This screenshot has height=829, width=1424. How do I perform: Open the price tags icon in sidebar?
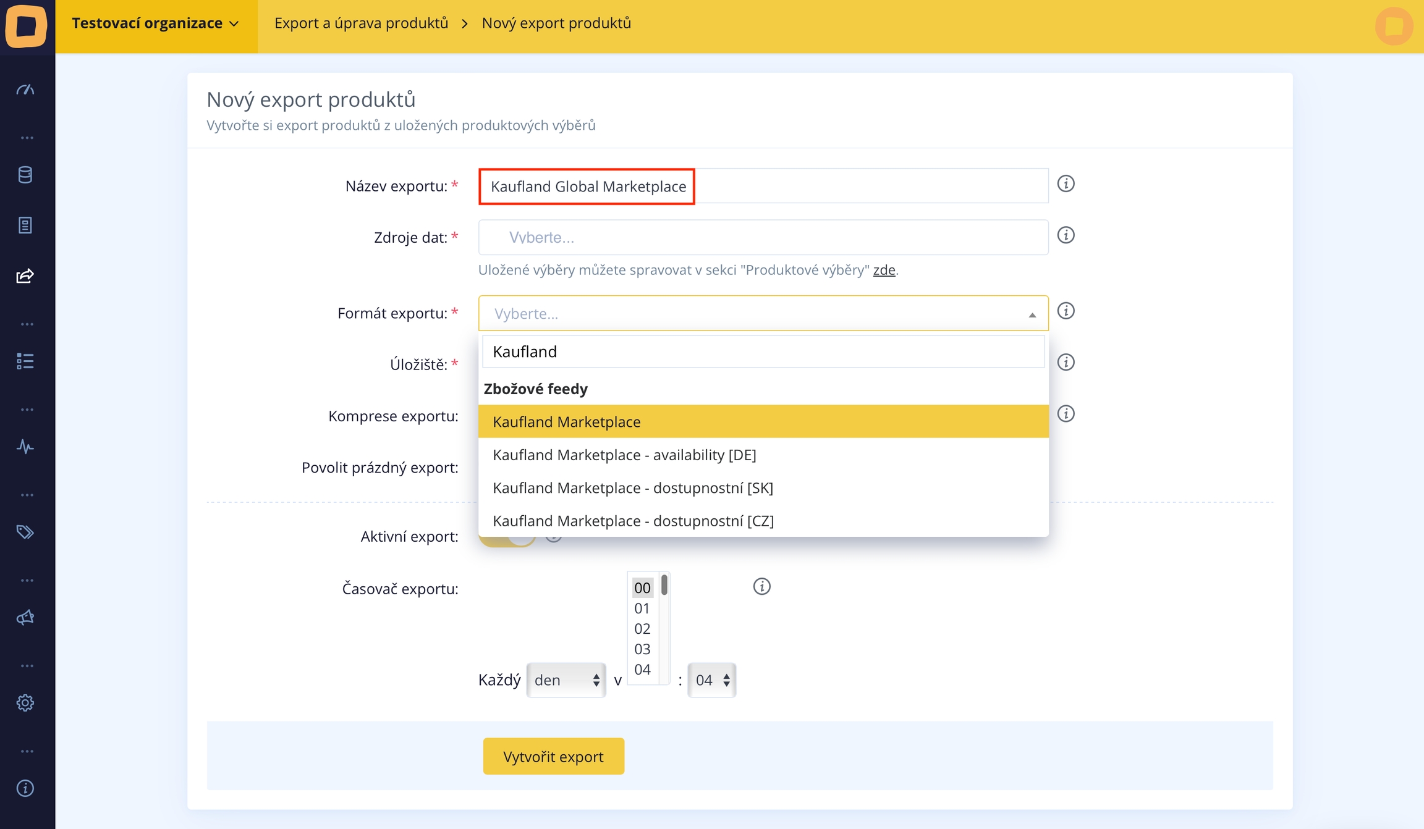(x=25, y=532)
